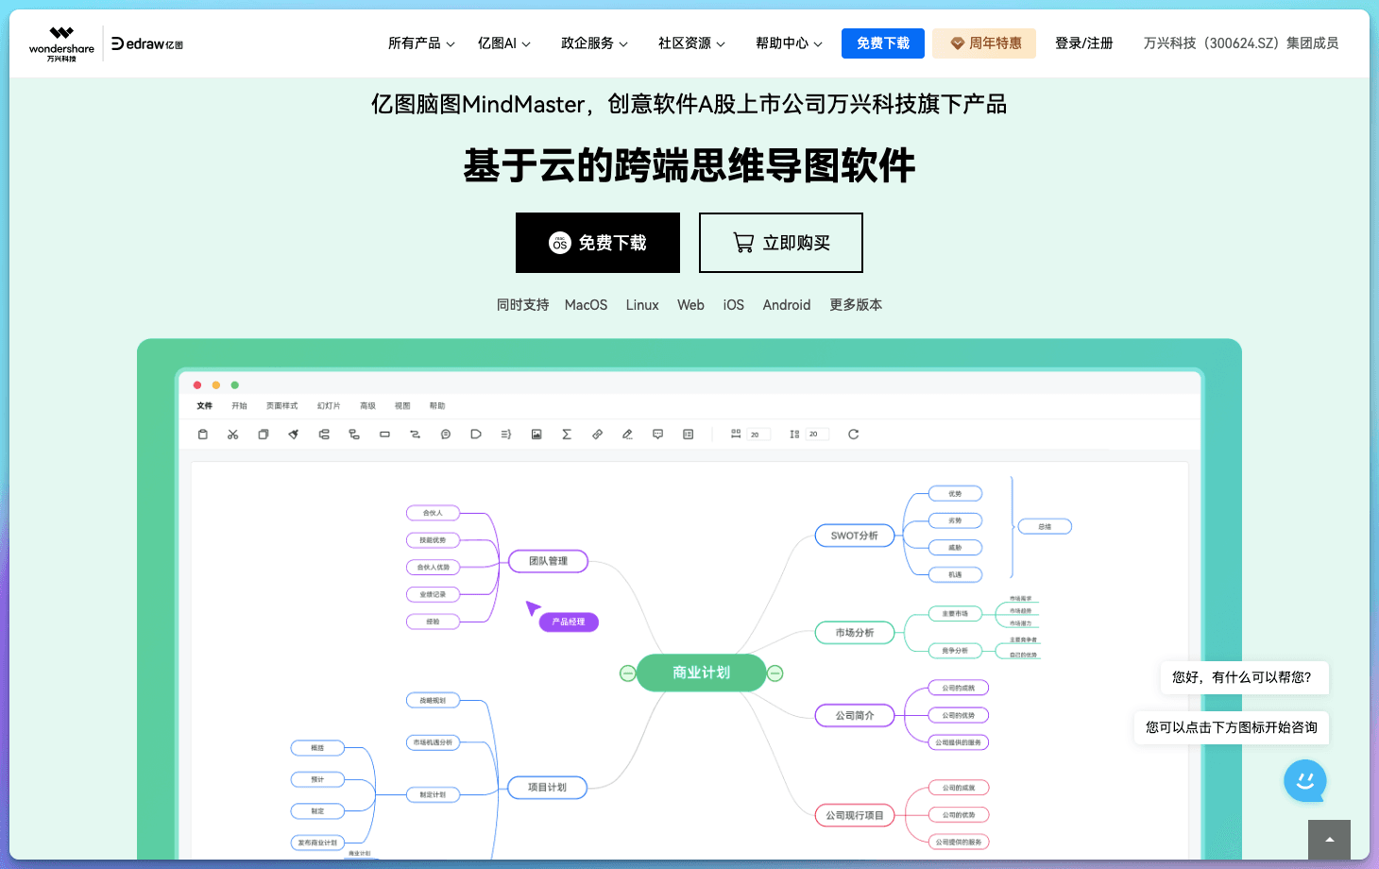The image size is (1379, 869).
Task: Switch to the 视图 tab
Action: (402, 406)
